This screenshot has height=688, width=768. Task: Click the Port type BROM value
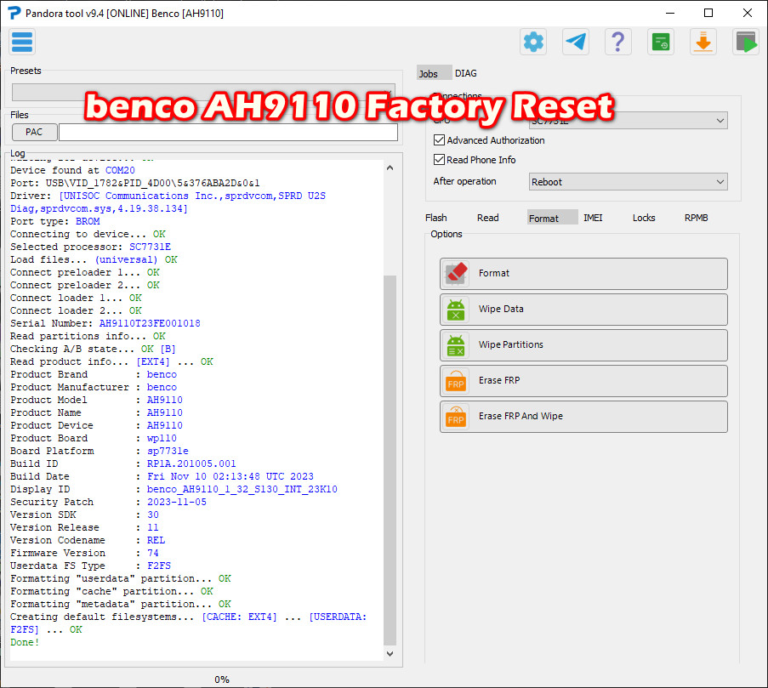(88, 221)
